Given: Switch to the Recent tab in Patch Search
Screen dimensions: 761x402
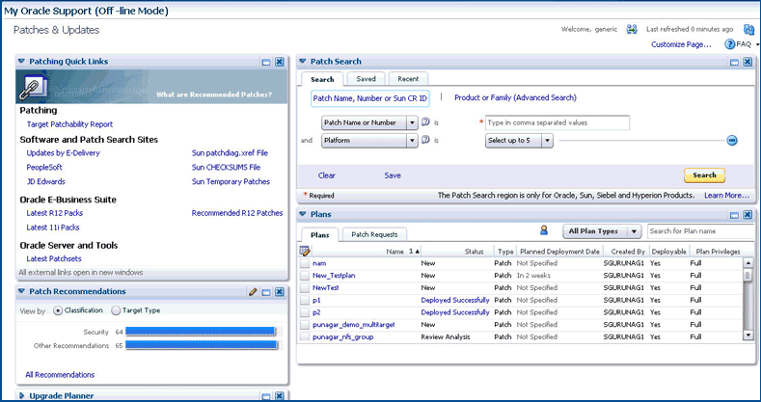Looking at the screenshot, I should click(x=408, y=78).
